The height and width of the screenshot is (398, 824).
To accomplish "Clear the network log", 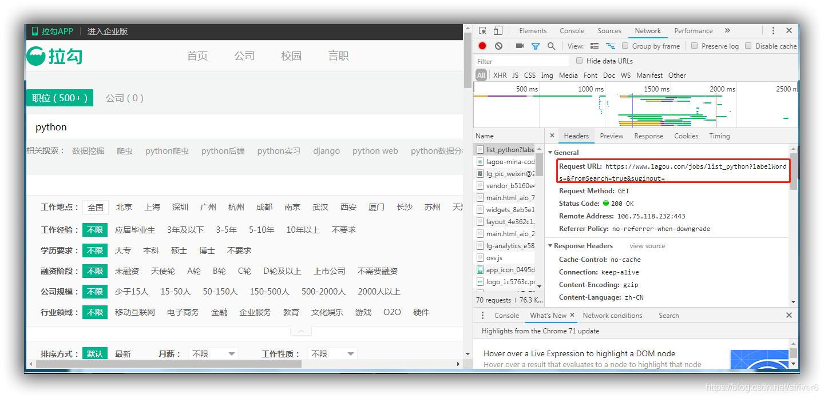I will coord(498,46).
